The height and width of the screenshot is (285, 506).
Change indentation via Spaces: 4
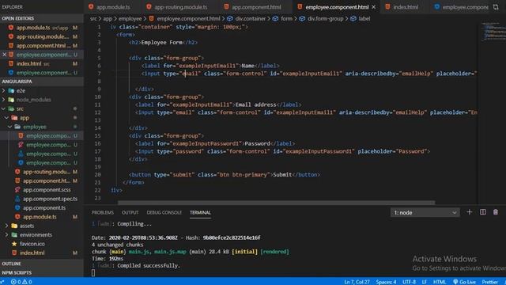(x=386, y=282)
